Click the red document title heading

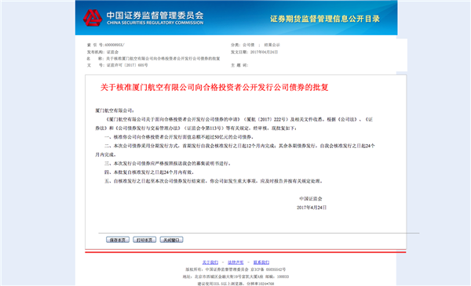[x=214, y=87]
